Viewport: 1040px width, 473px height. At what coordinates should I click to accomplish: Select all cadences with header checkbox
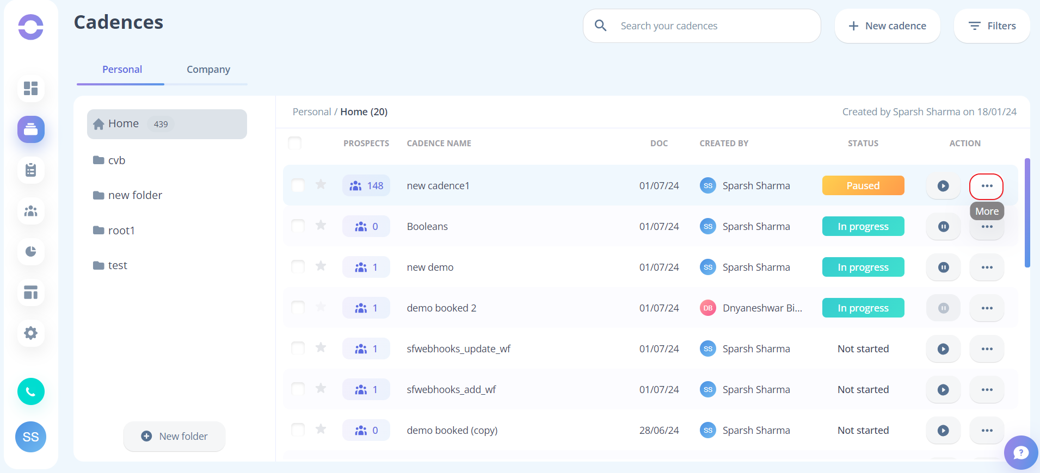tap(294, 143)
